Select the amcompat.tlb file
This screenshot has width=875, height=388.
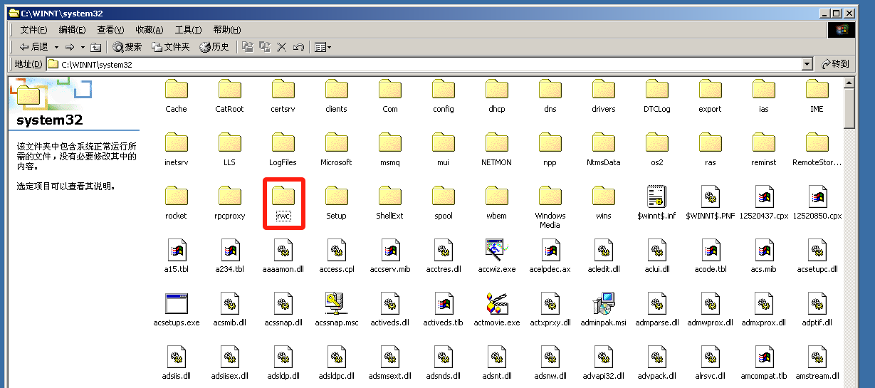pos(763,363)
